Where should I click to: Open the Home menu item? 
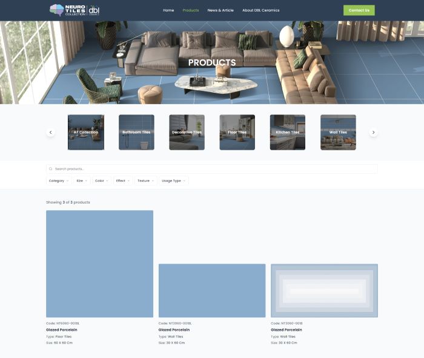pyautogui.click(x=168, y=10)
